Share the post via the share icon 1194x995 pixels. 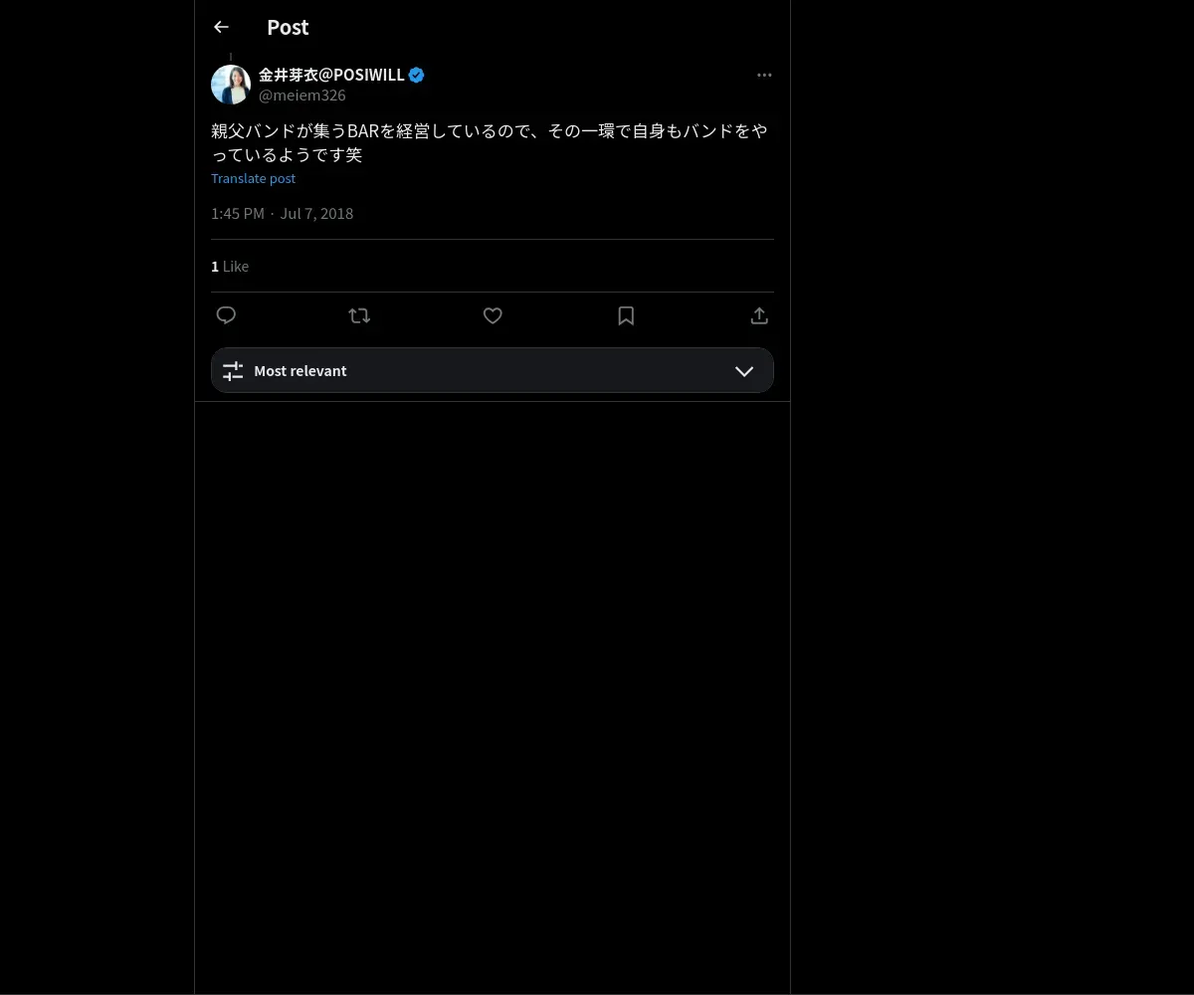tap(759, 315)
